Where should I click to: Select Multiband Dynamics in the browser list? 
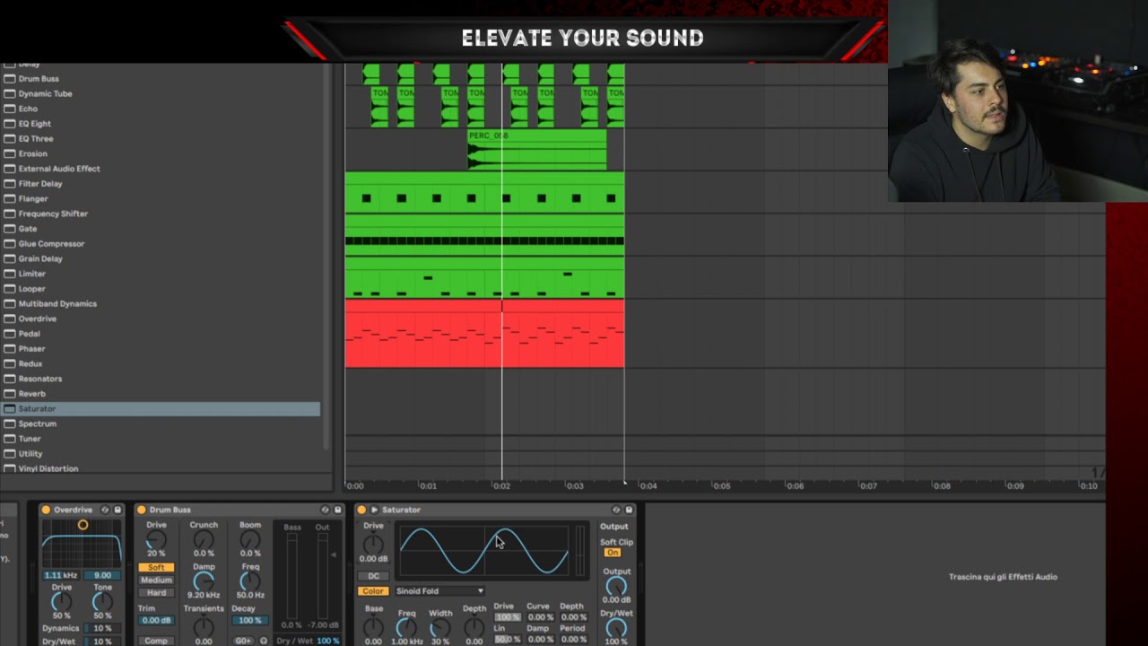click(161, 304)
